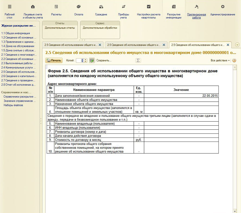The height and width of the screenshot is (213, 241).
Task: Open the Граждане section
Action: coord(101,11)
